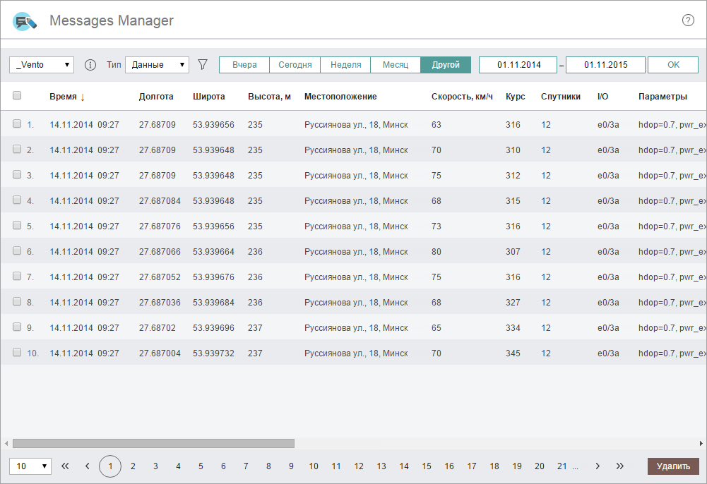This screenshot has width=707, height=484.
Task: Click the OK button
Action: (x=673, y=65)
